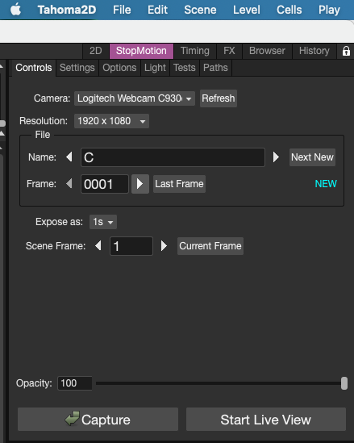Click the Frame number field

[x=105, y=184]
